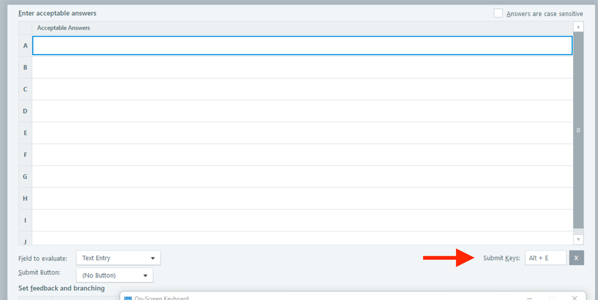Open the Submit Button dropdown

[114, 275]
